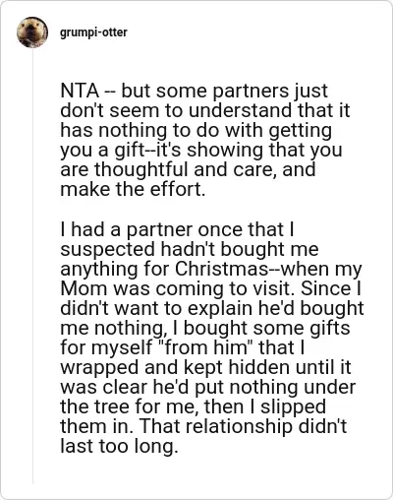Click the text "I had a partner once that I"
This screenshot has height=500, width=393.
(177, 229)
